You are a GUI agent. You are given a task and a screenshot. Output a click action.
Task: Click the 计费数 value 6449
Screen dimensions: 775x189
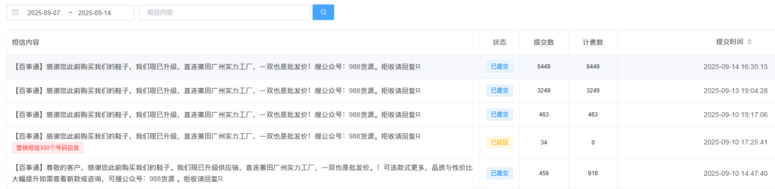pos(593,67)
